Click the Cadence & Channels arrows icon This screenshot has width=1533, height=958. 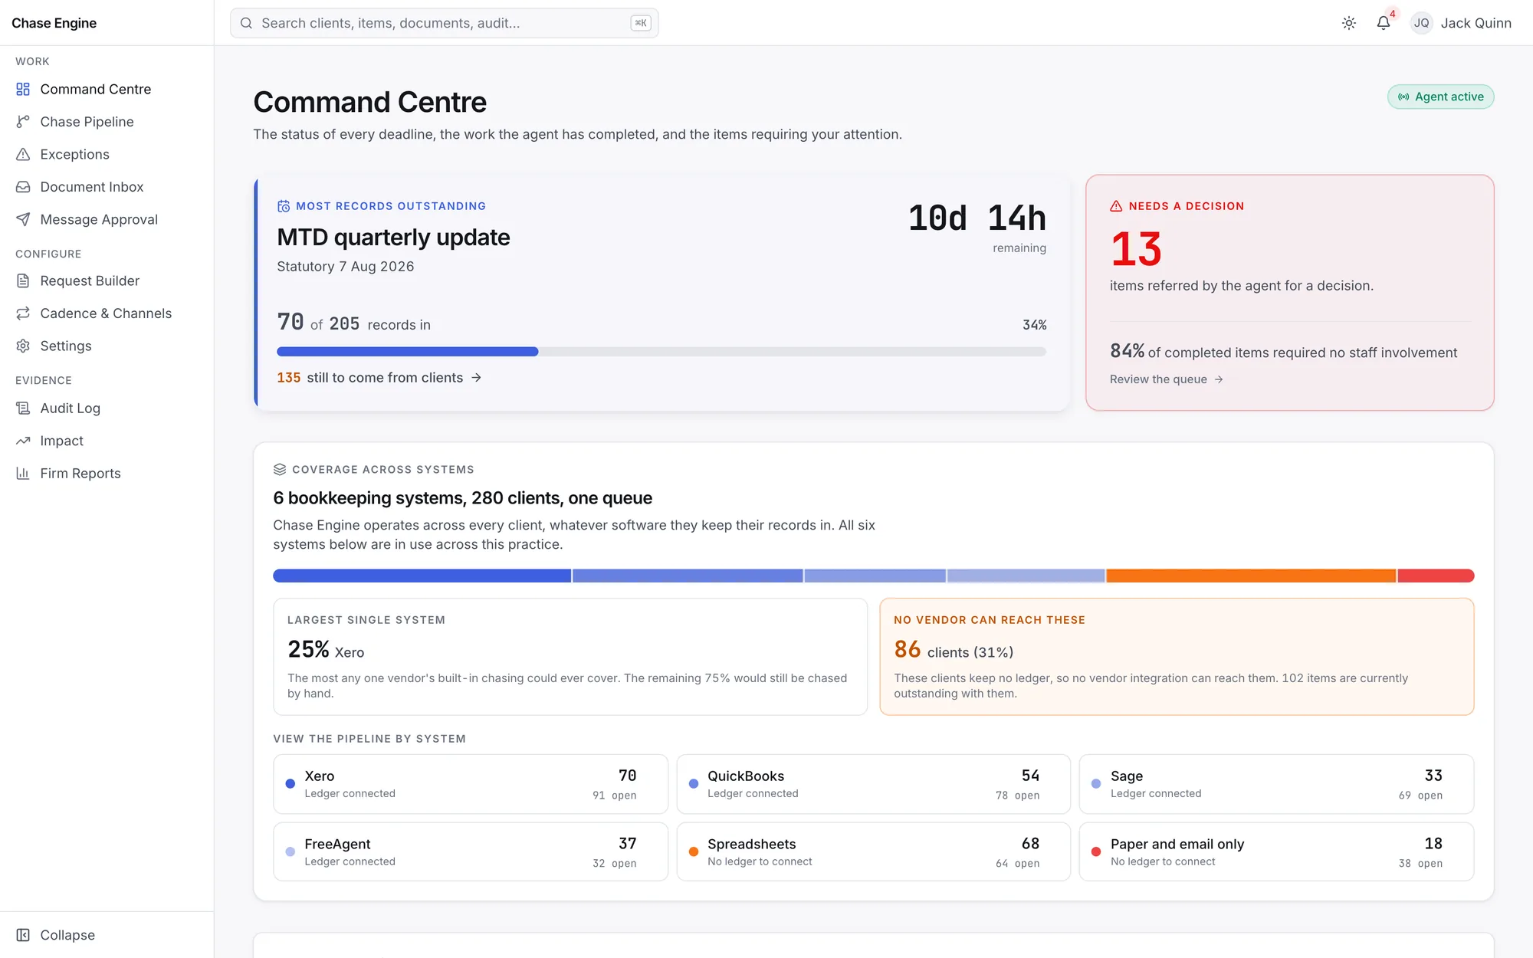(23, 313)
